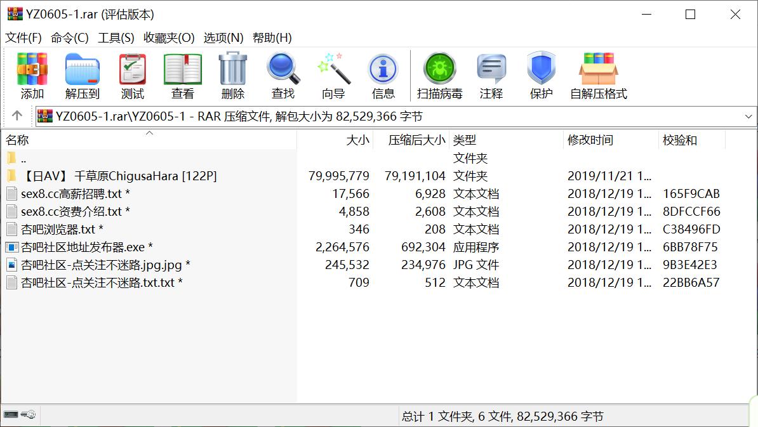Click size value 79,995,779
The image size is (758, 427).
pos(339,176)
